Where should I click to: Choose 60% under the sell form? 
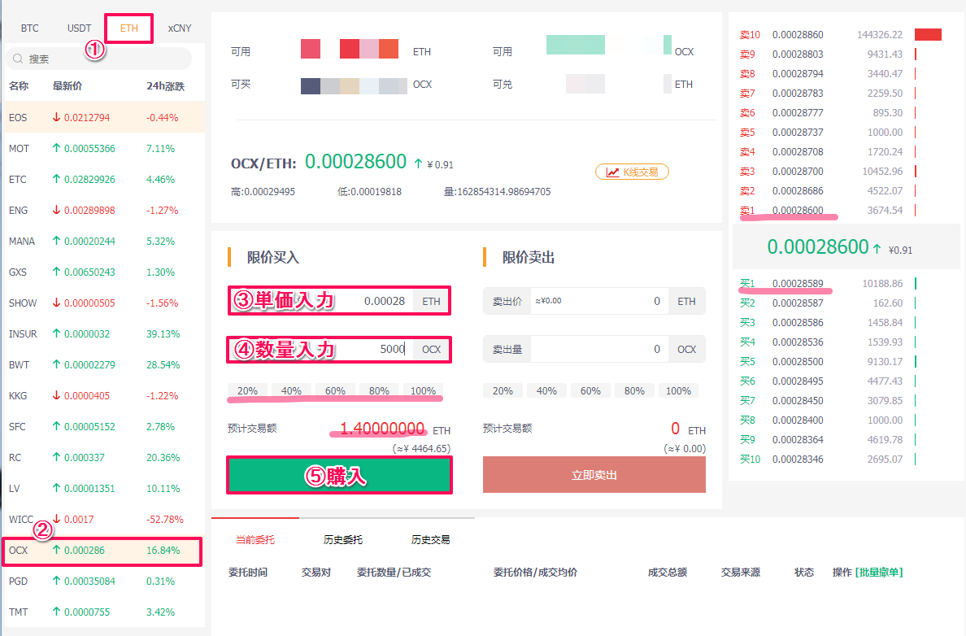click(x=590, y=391)
